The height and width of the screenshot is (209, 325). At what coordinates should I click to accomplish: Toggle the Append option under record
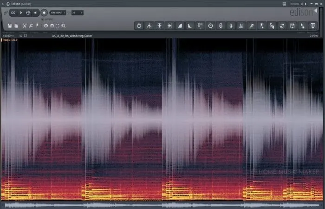pos(47,19)
